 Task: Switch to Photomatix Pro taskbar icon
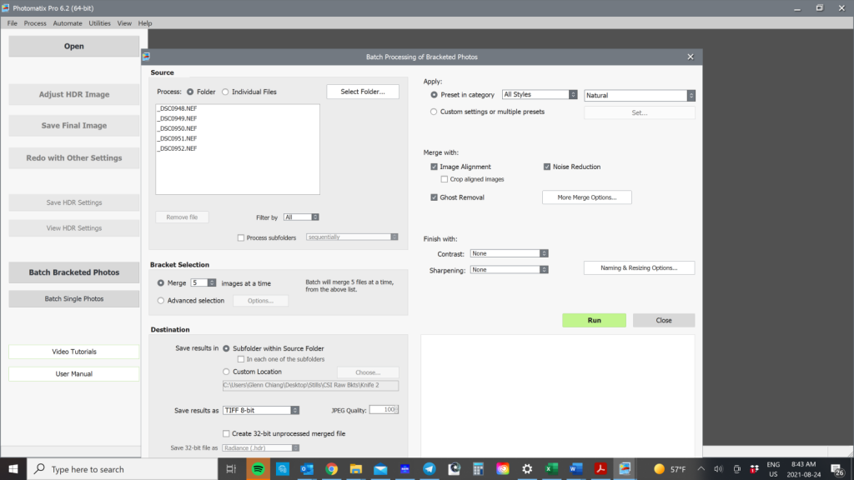click(625, 468)
